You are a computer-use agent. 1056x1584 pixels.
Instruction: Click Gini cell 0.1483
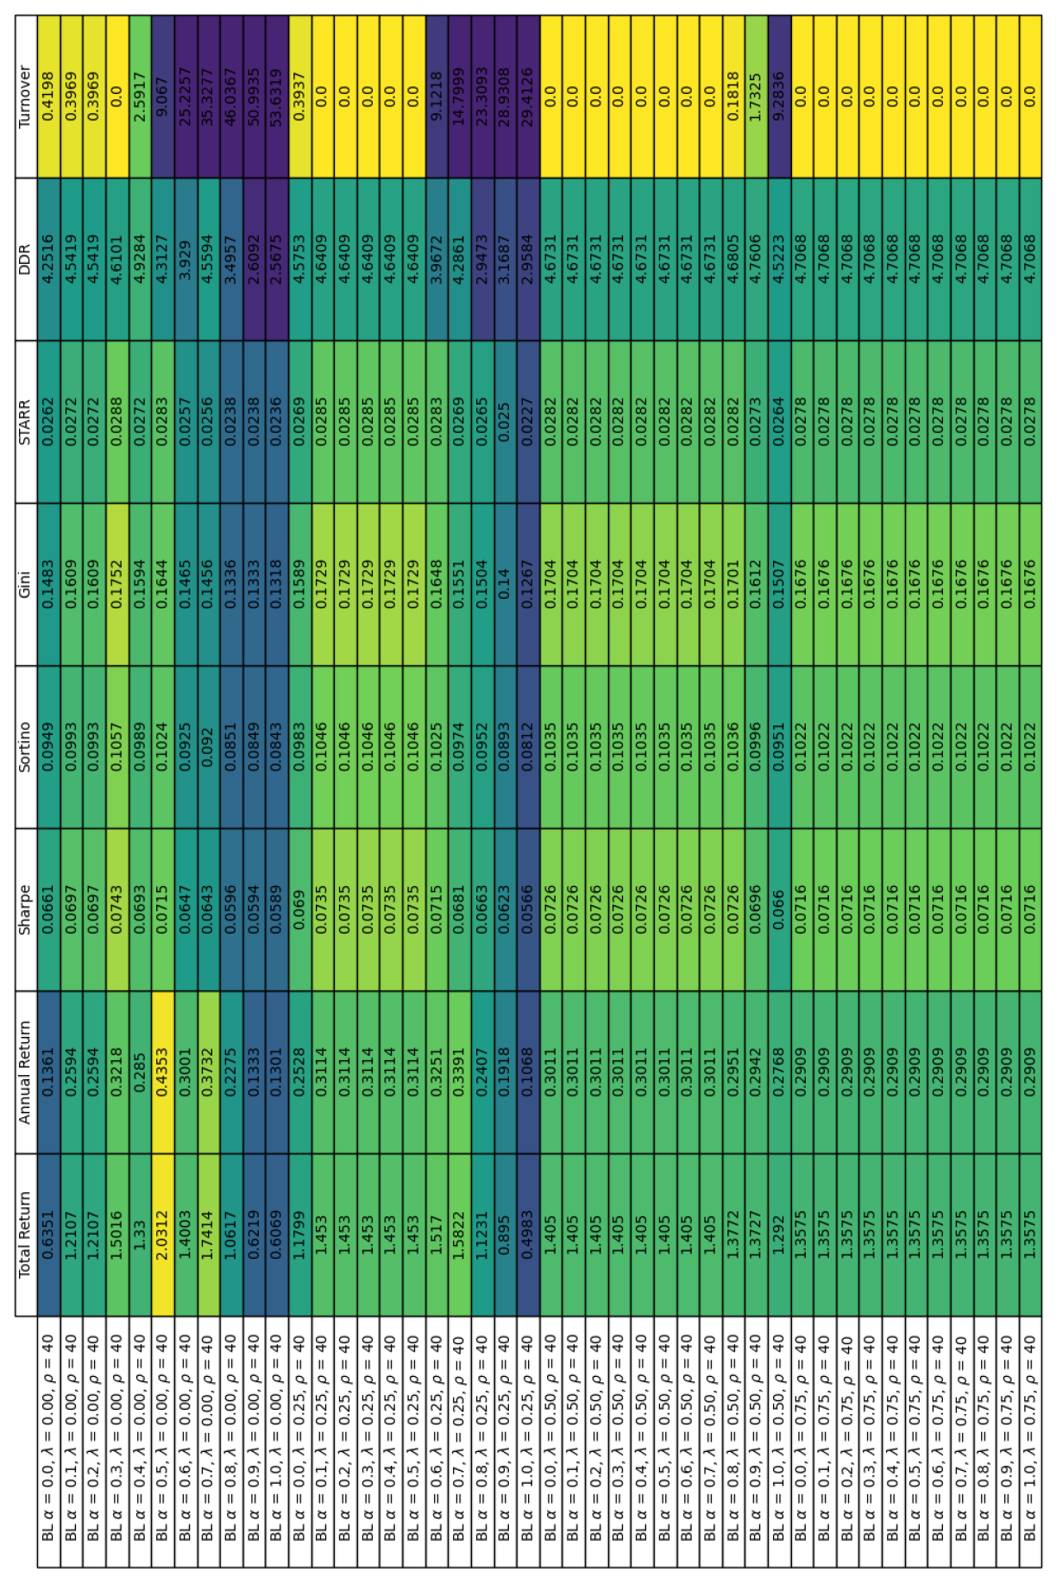pyautogui.click(x=49, y=584)
